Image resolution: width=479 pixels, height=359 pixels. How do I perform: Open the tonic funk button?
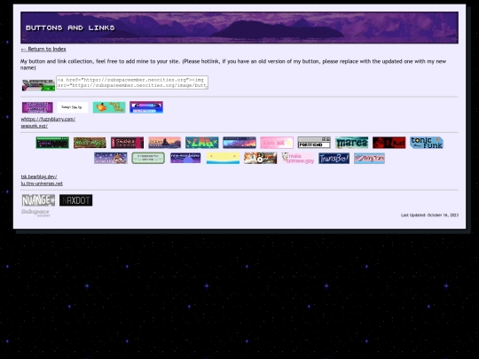(427, 143)
